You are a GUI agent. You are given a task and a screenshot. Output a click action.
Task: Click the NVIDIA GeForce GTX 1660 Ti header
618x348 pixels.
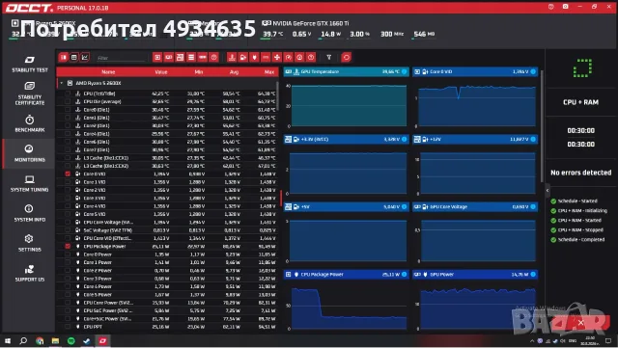305,23
